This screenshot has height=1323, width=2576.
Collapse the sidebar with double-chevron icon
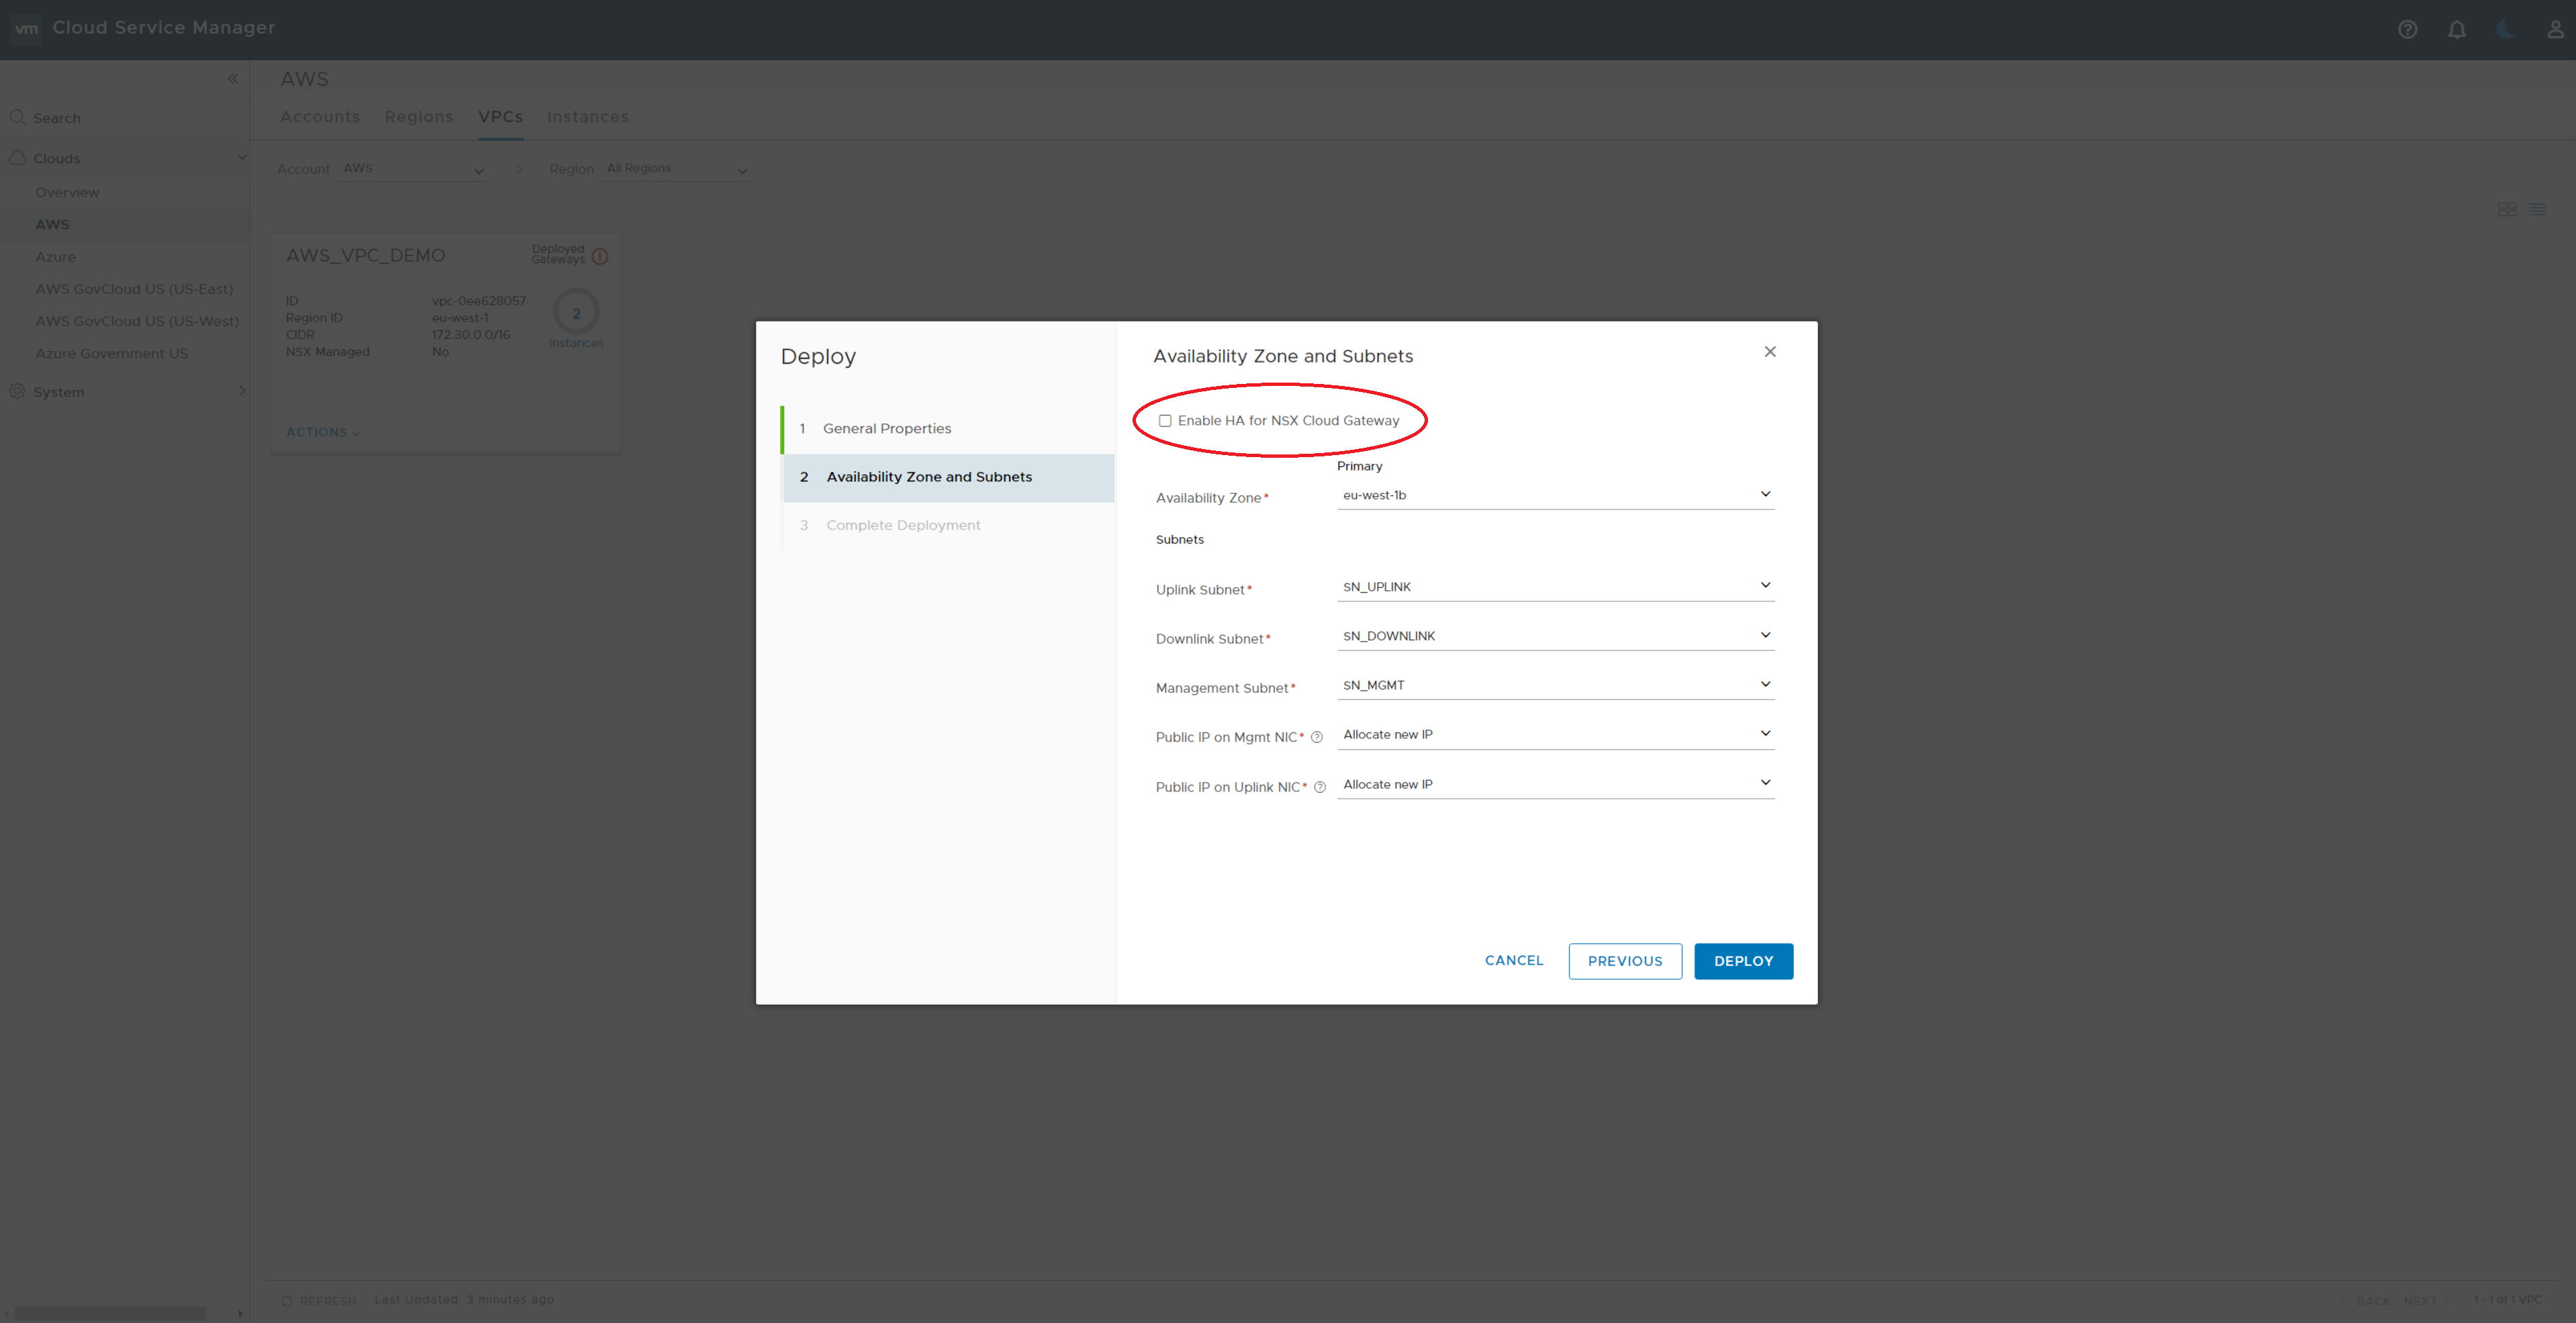(232, 78)
